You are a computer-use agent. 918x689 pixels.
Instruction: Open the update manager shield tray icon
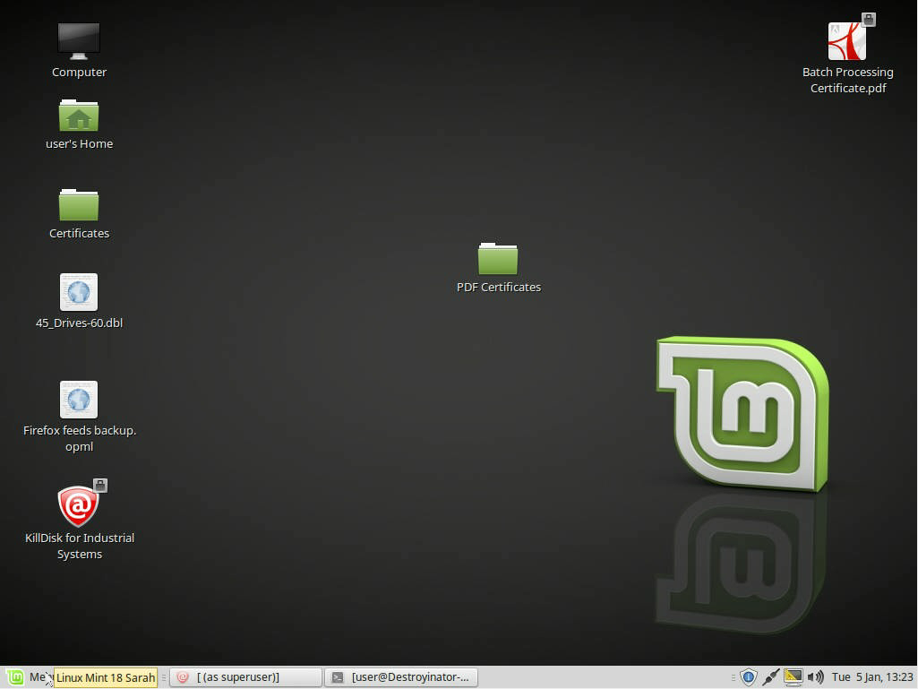click(x=748, y=677)
